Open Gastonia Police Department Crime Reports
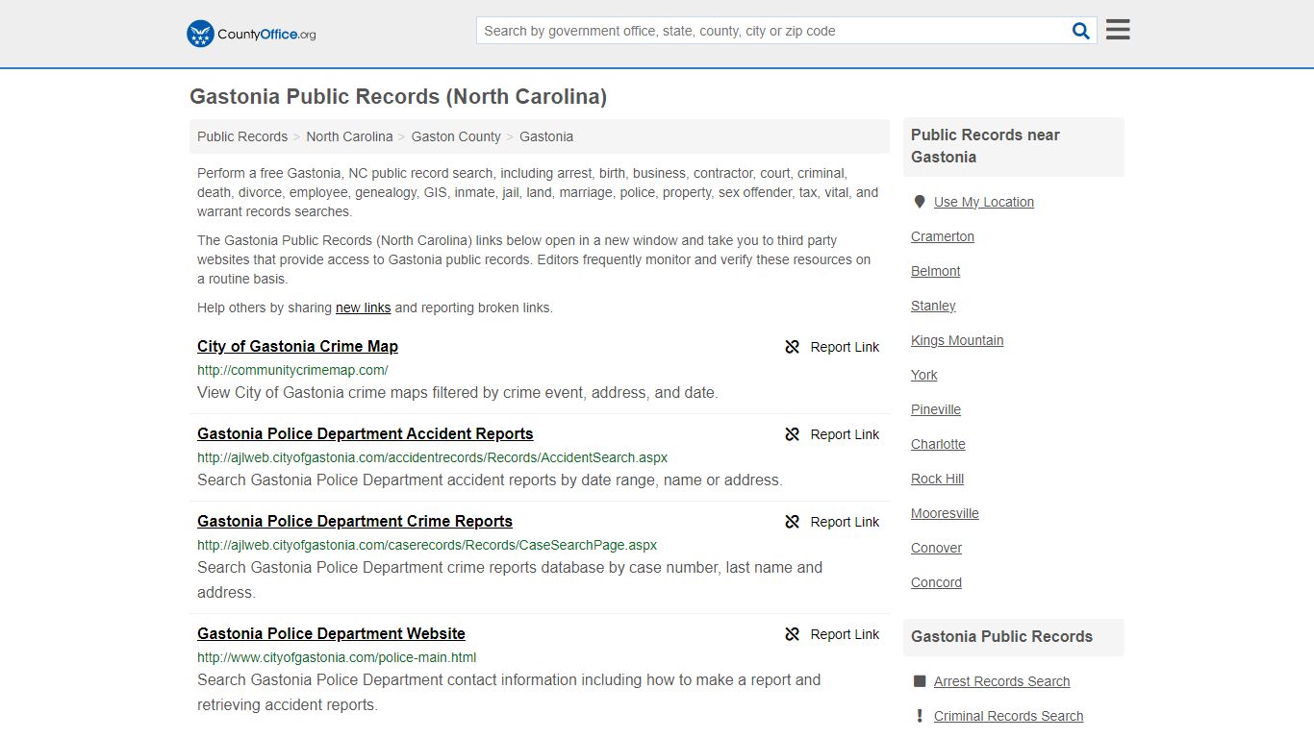 [355, 521]
